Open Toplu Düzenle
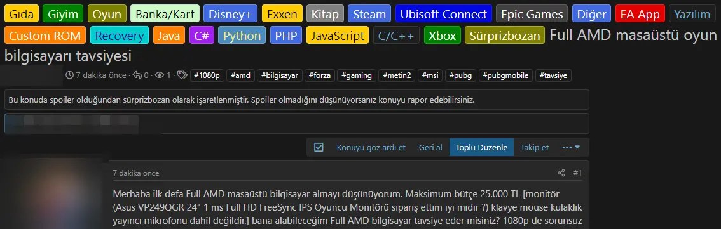 pyautogui.click(x=481, y=147)
